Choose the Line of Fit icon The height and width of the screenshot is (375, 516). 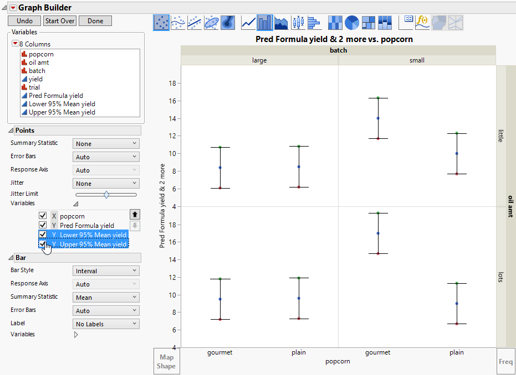coord(195,23)
